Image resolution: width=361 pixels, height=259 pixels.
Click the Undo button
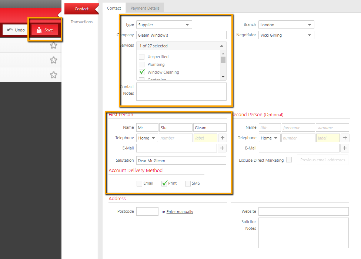(x=16, y=30)
